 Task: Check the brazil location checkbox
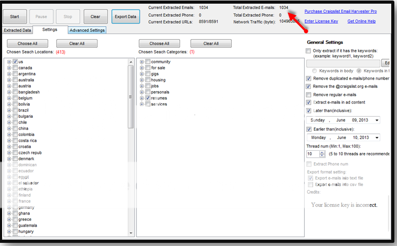(15, 110)
